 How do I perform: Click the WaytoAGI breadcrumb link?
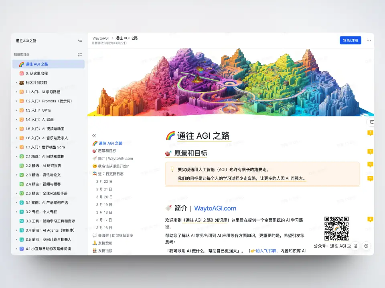pos(100,38)
